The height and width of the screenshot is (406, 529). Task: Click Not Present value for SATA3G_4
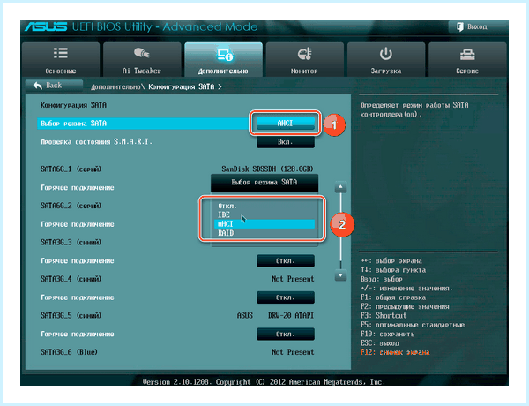point(293,279)
